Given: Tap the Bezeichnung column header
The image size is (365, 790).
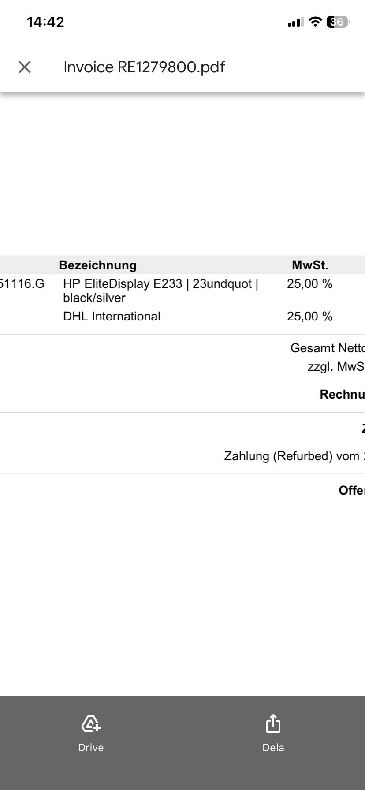Looking at the screenshot, I should coord(98,265).
